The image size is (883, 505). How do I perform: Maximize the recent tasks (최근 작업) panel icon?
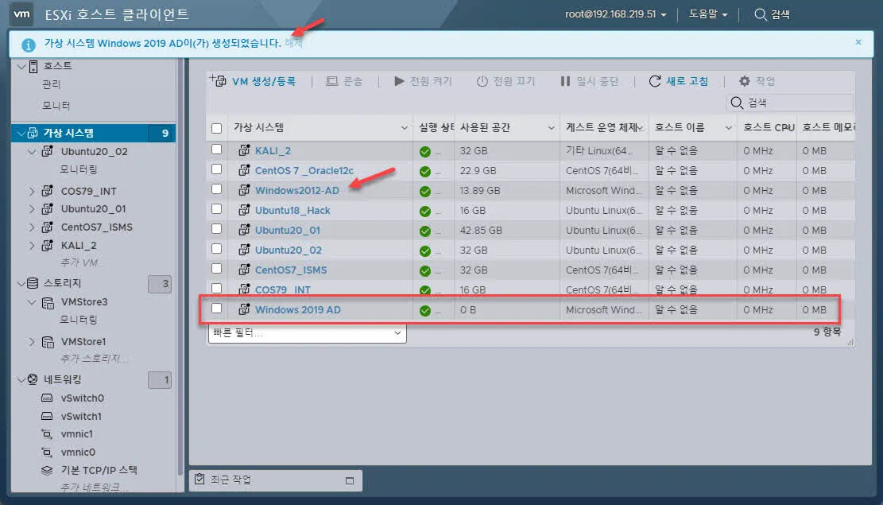(x=350, y=480)
